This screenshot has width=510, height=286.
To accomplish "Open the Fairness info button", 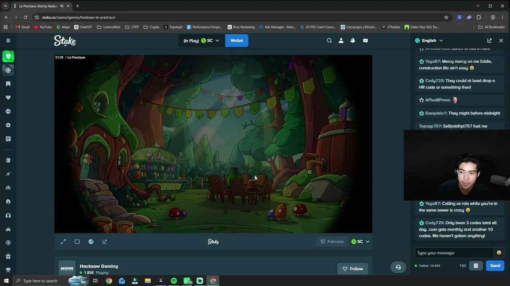I will click(x=332, y=242).
